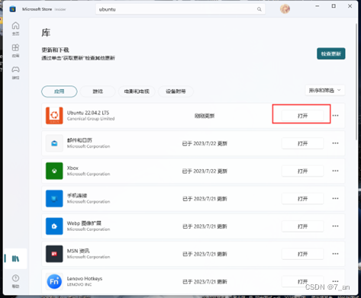Image resolution: width=361 pixels, height=298 pixels.
Task: Open Lenovo Hotkeys with 打开 button
Action: click(x=302, y=281)
